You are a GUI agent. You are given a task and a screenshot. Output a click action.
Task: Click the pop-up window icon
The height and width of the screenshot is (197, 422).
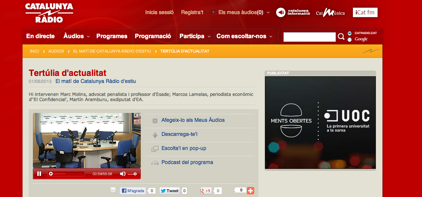coord(155,149)
